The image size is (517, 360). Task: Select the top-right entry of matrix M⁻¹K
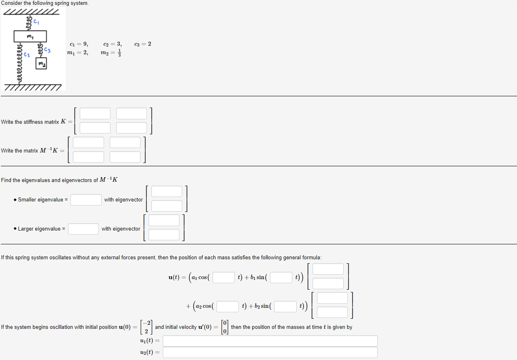coord(125,142)
